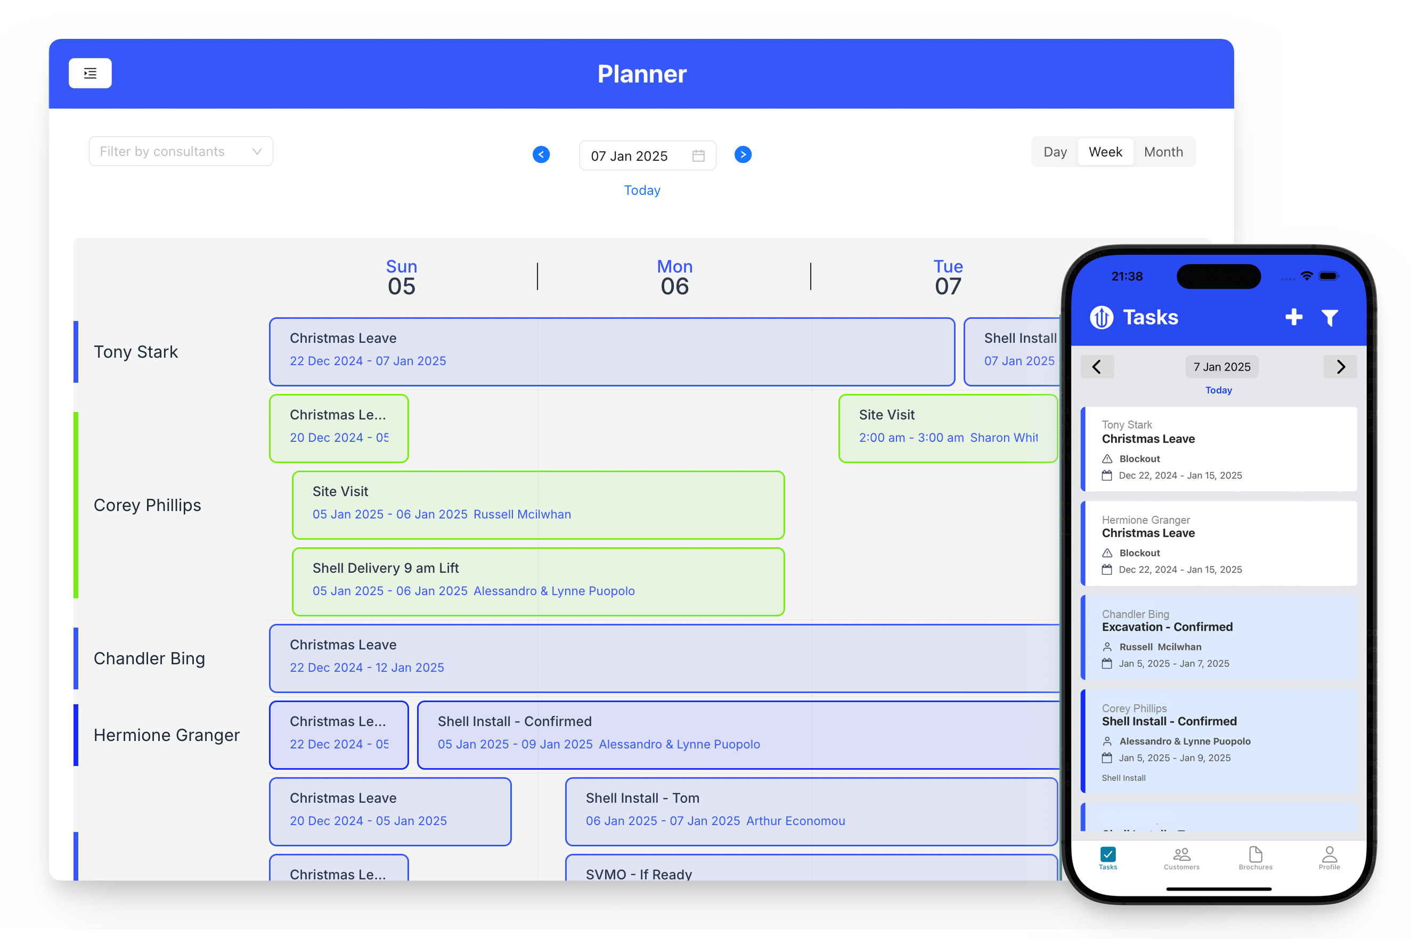Open SVMO - If Ready event

811,868
